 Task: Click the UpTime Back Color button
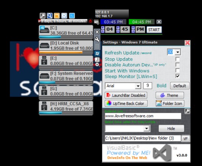[x=126, y=104]
